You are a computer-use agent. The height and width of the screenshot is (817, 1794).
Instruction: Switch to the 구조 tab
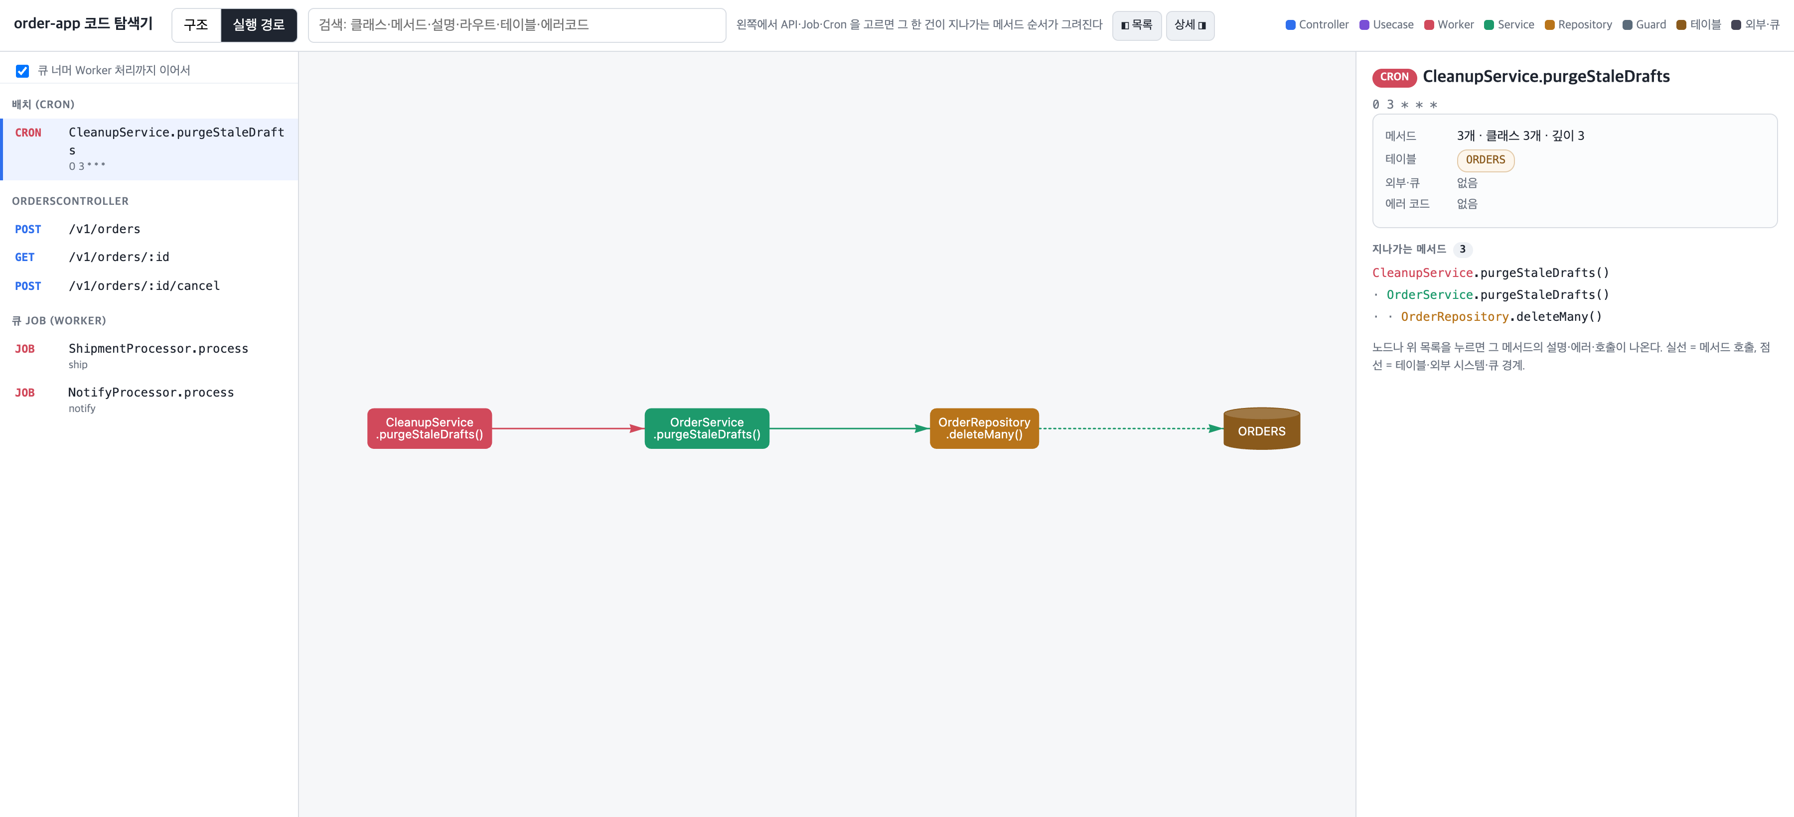click(196, 25)
